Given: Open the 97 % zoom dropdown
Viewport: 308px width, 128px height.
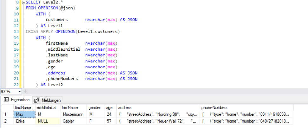Looking at the screenshot, I should [x=20, y=91].
